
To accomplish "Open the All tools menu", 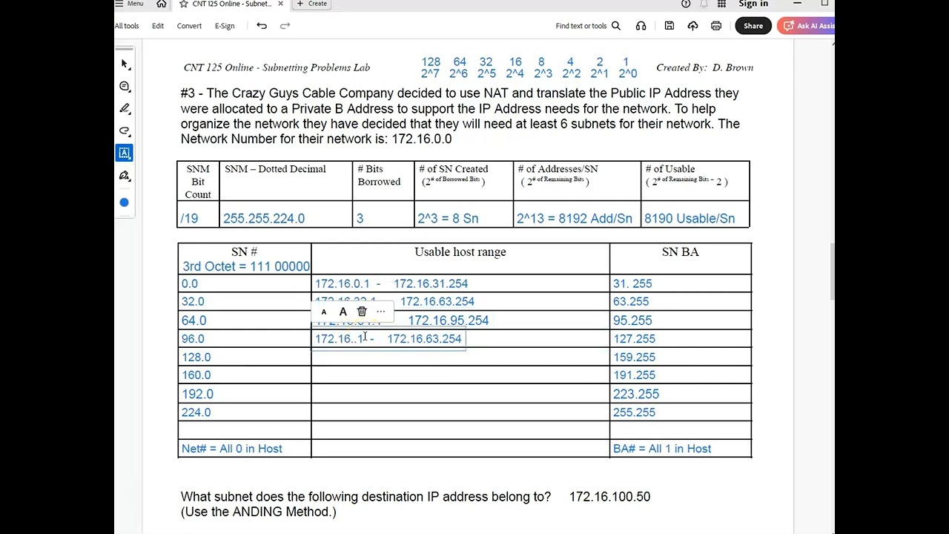I will coord(127,26).
